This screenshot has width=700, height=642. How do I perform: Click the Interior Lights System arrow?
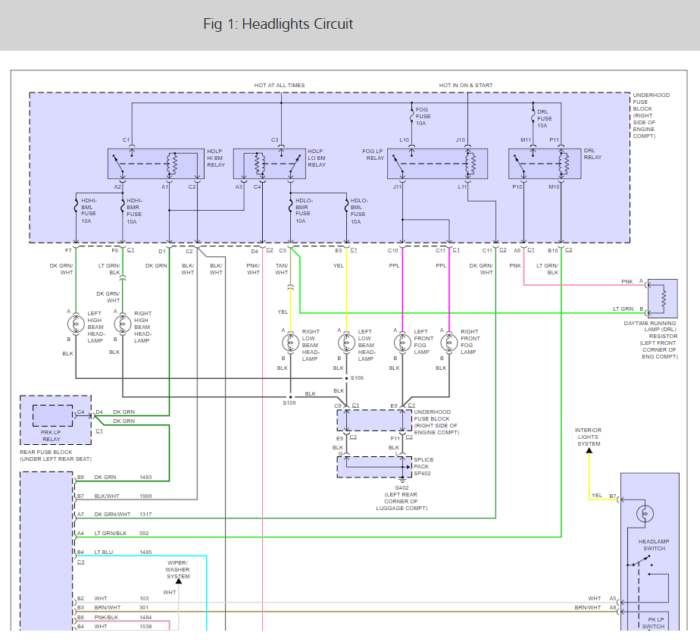[x=589, y=451]
